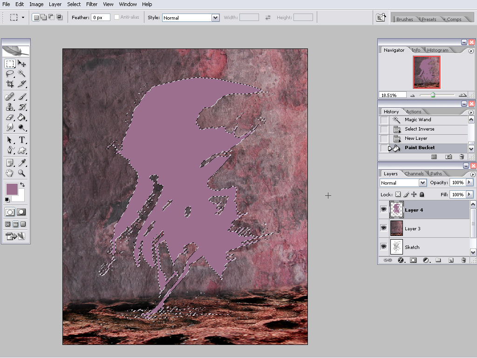Select the Magic Wand tool

[x=21, y=73]
